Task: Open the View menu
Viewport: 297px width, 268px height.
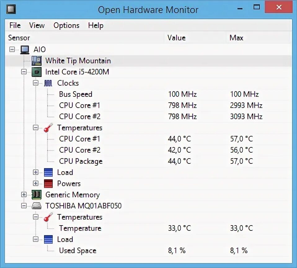Action: point(37,25)
